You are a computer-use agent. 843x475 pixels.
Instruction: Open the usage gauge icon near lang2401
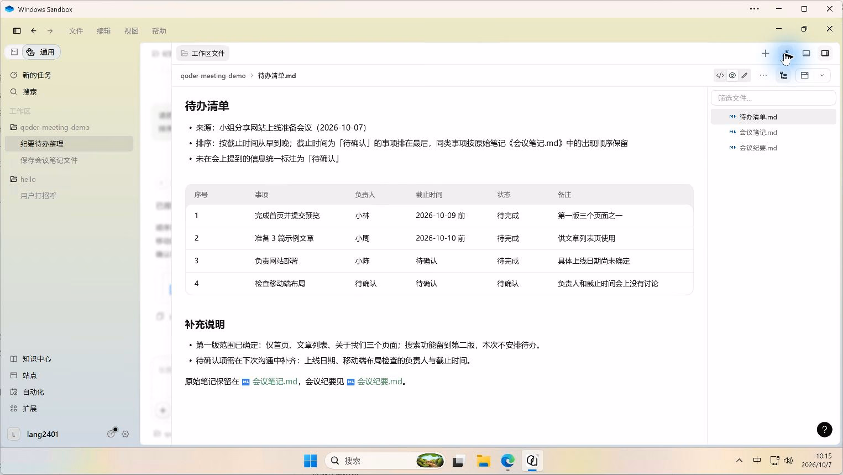pyautogui.click(x=111, y=434)
